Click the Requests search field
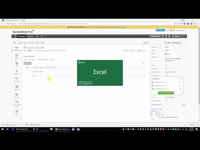 pyautogui.click(x=178, y=36)
